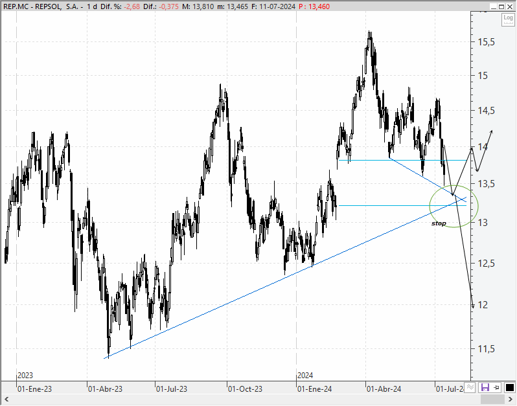The height and width of the screenshot is (406, 517).
Task: Click the horizontal scrollbar thumb
Action: (493, 400)
